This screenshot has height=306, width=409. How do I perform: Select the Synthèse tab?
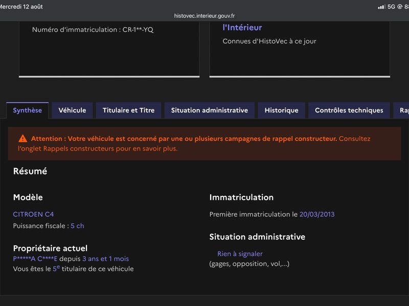28,110
